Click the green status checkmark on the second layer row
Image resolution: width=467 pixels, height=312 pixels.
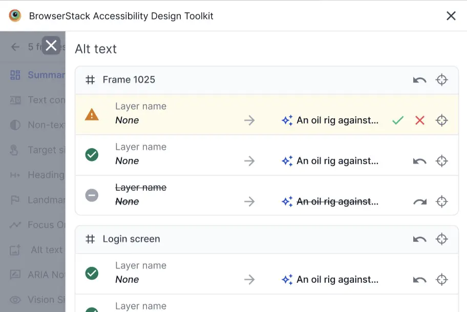click(91, 154)
